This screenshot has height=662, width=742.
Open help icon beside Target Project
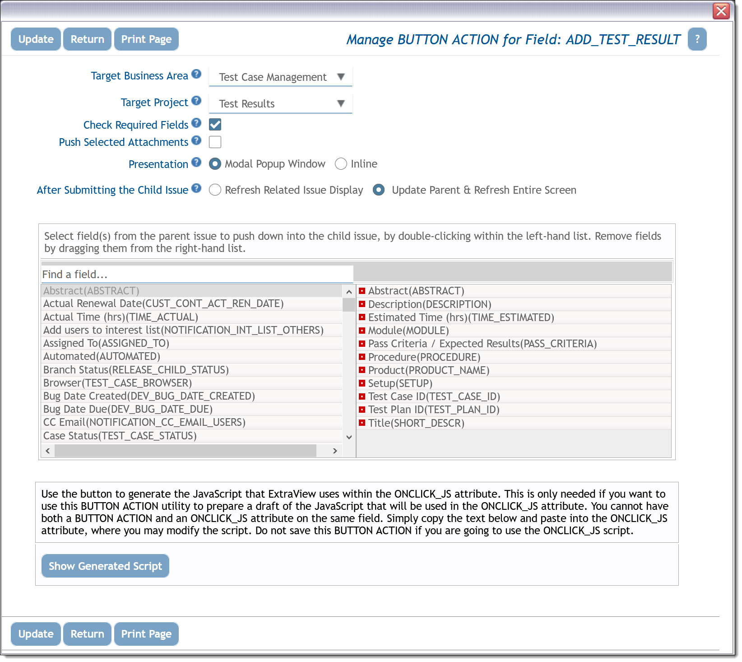196,101
